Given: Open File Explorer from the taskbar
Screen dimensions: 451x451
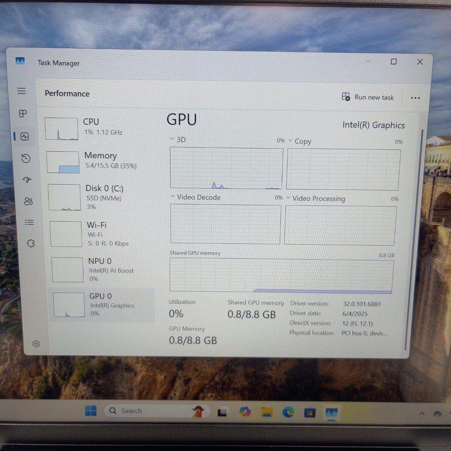Looking at the screenshot, I should [267, 412].
